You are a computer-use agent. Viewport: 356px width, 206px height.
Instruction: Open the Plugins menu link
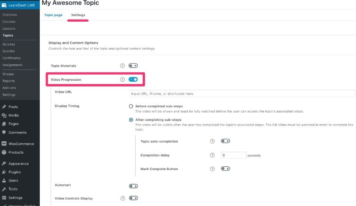pos(15,172)
